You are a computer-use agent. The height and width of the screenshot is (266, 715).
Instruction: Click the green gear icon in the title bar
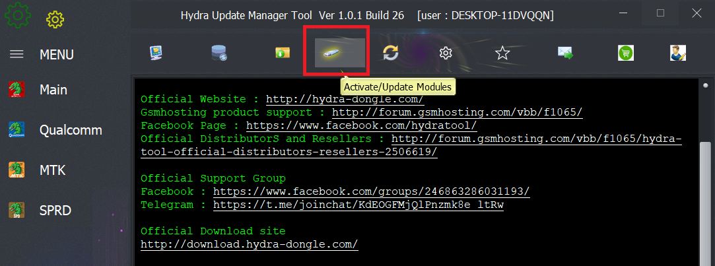(17, 15)
